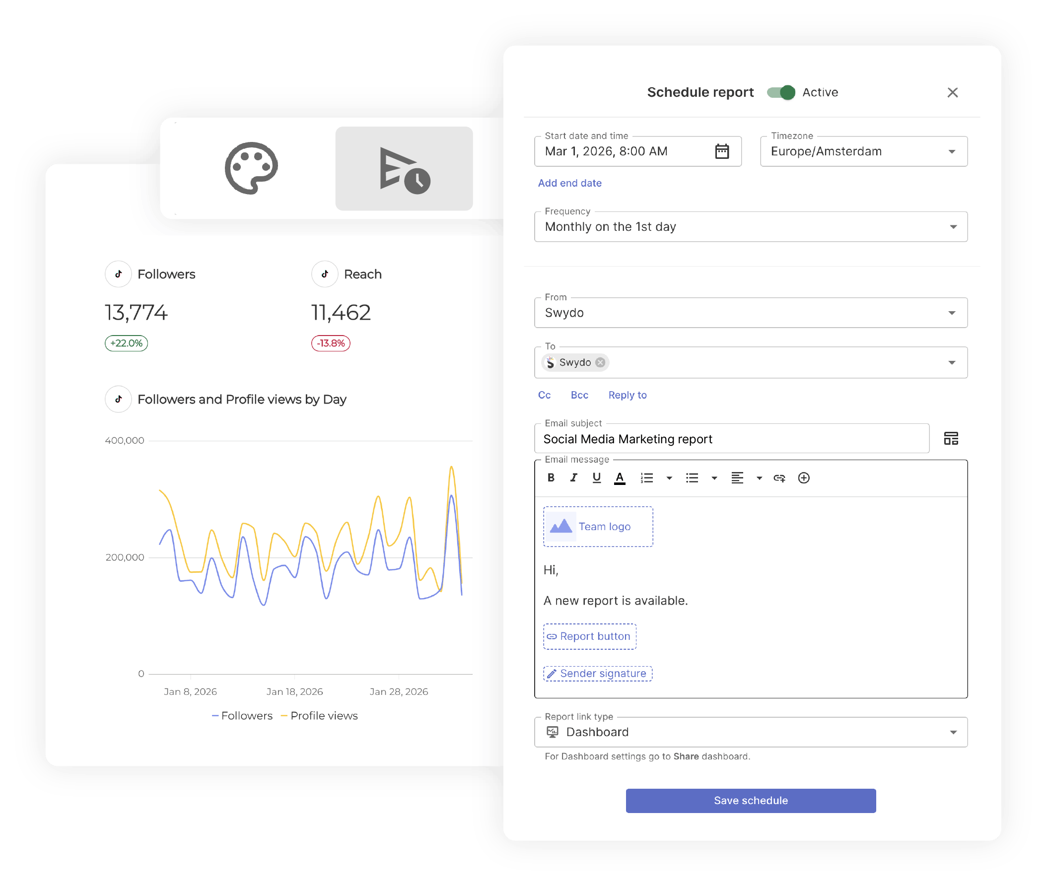Screen dimensions: 1047x886
Task: Click the TikTok icon beside Followers
Action: tap(118, 273)
